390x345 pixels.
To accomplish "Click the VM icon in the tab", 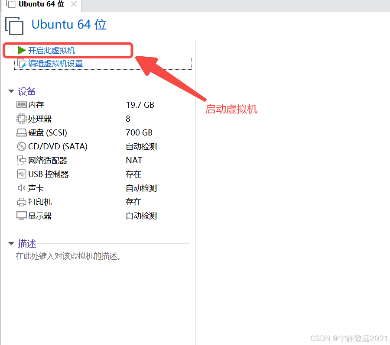I will [11, 4].
